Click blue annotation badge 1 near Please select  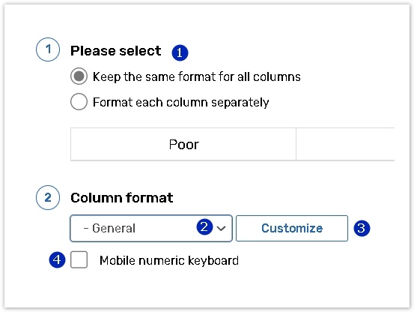point(180,52)
